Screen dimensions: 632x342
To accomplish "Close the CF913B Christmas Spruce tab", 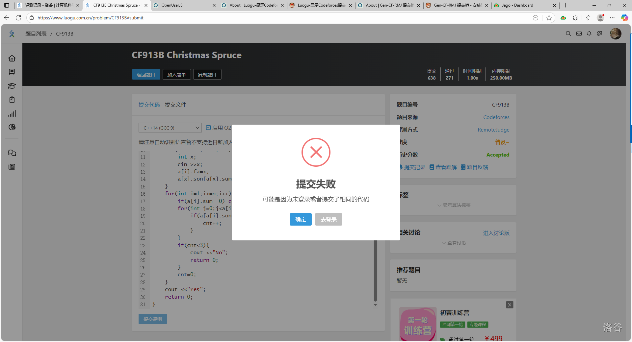I will point(146,5).
